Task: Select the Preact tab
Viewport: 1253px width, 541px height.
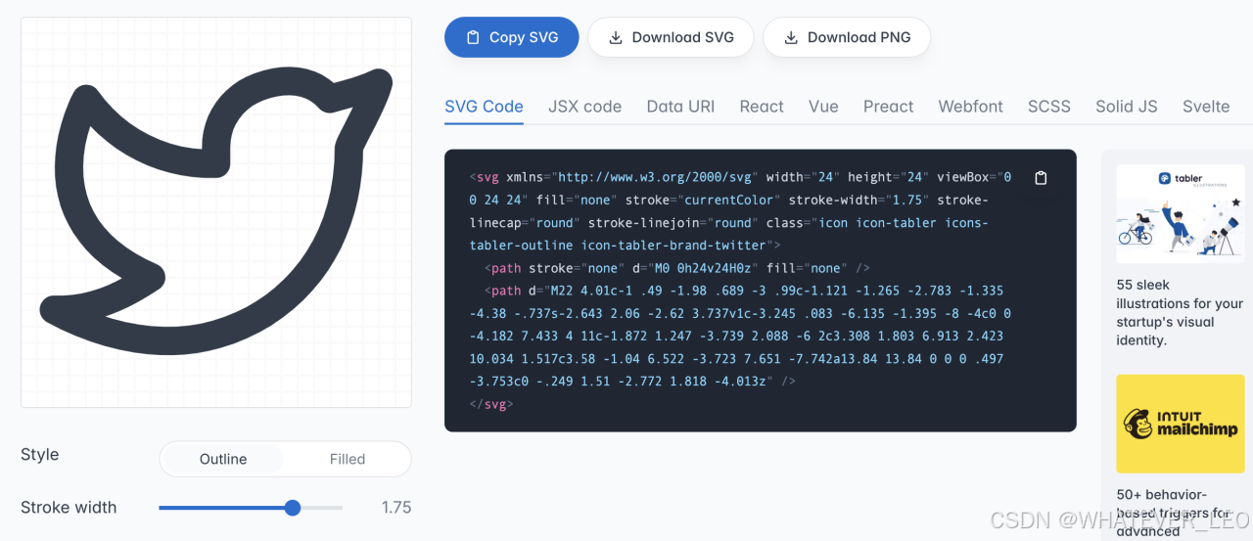Action: pyautogui.click(x=888, y=107)
